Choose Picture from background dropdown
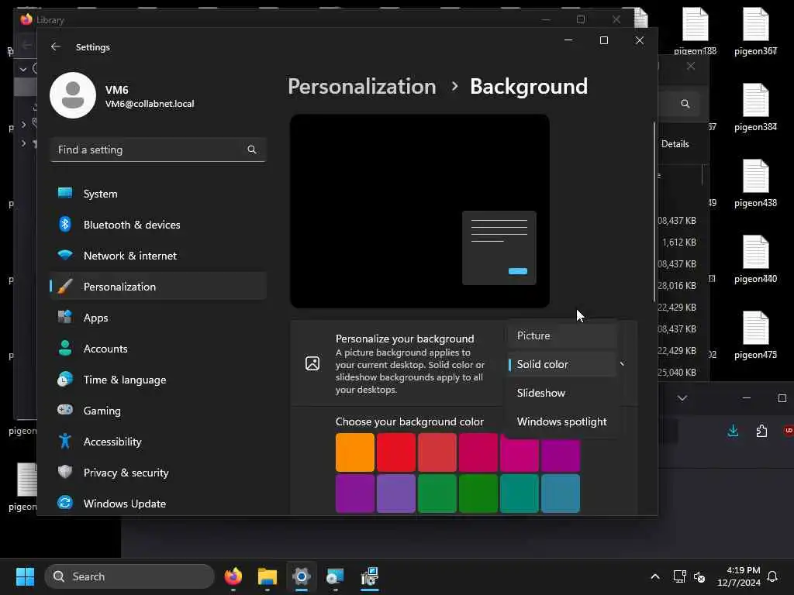 (x=561, y=335)
